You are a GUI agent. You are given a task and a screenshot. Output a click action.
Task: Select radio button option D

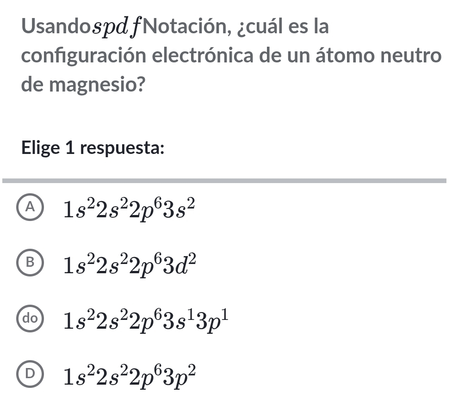pyautogui.click(x=30, y=373)
